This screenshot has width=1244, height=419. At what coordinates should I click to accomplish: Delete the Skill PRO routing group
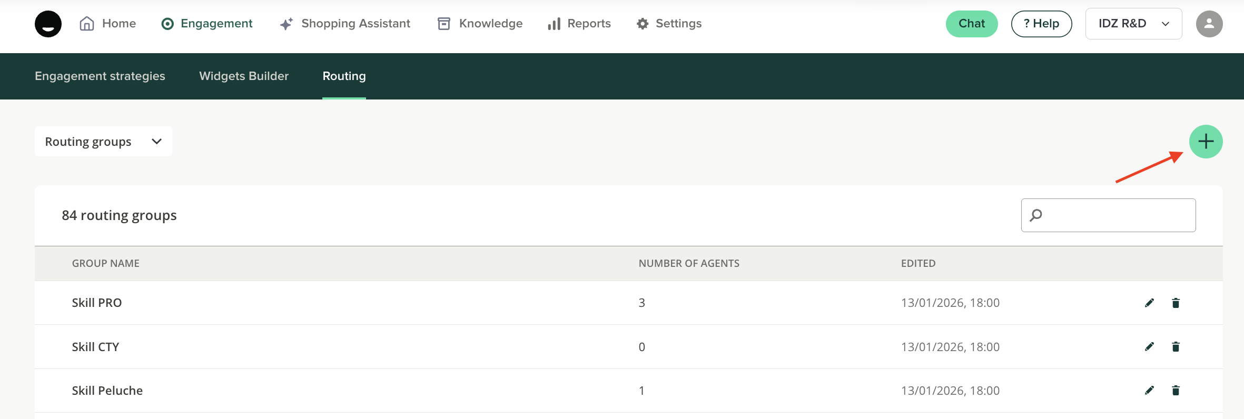pos(1176,303)
